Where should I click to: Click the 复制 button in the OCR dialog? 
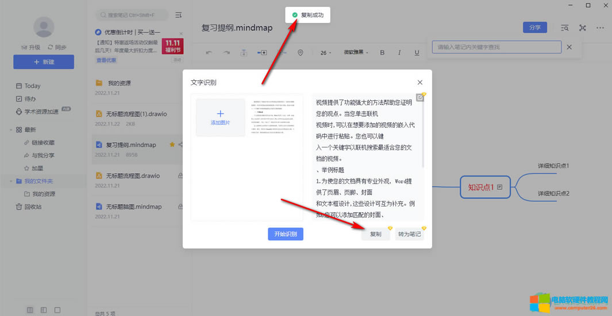(375, 234)
